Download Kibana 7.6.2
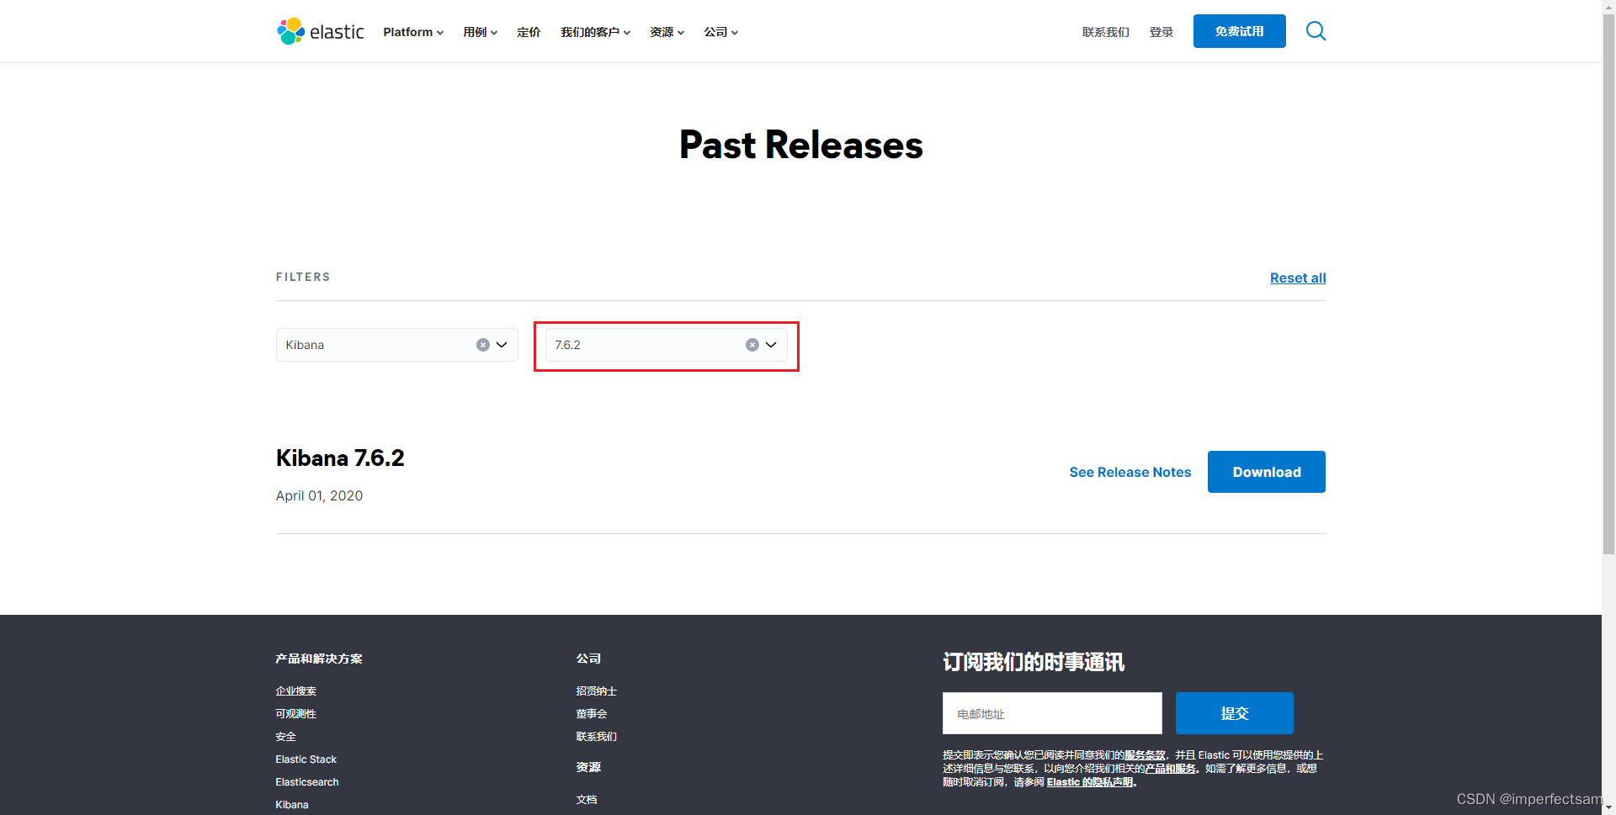The image size is (1616, 815). 1267,472
